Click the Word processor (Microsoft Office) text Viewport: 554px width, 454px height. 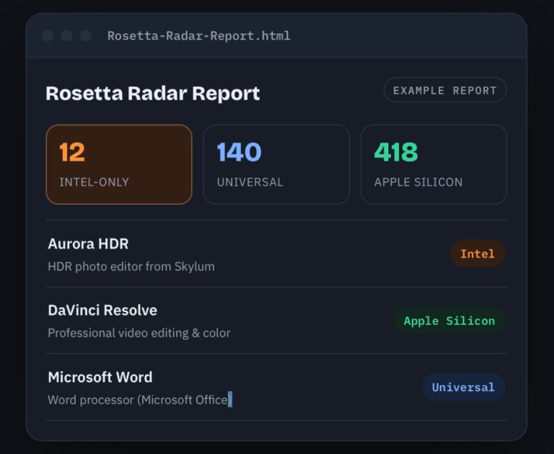tap(140, 400)
